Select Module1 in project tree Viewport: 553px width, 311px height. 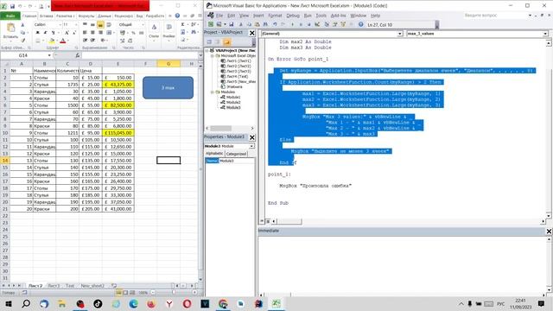point(233,97)
